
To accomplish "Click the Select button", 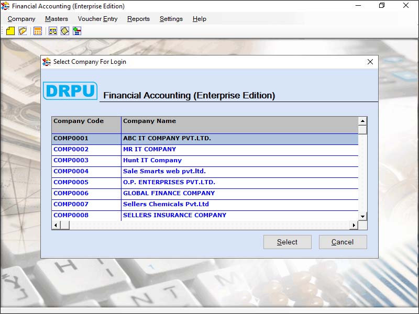I will coord(287,242).
